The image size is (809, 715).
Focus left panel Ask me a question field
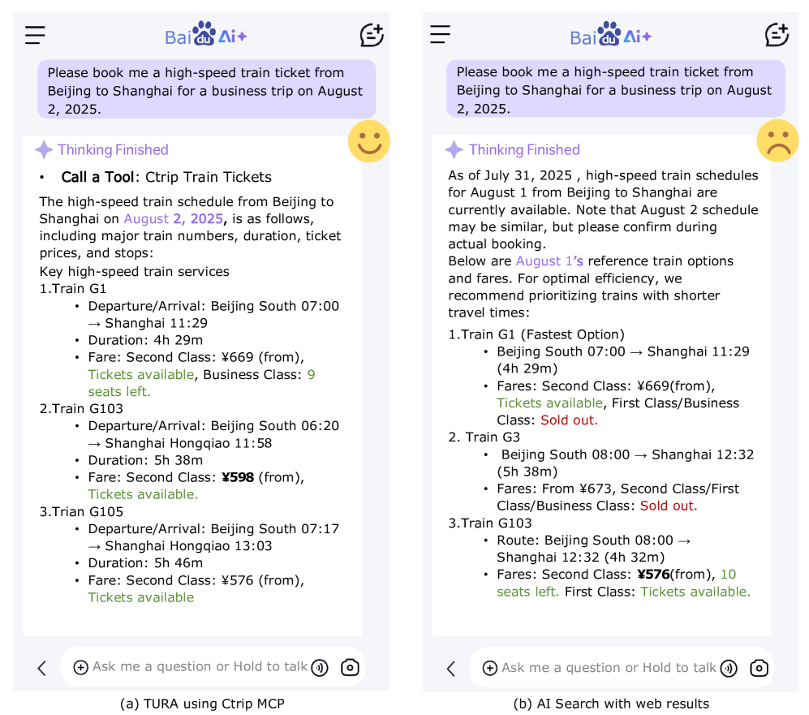[x=200, y=667]
